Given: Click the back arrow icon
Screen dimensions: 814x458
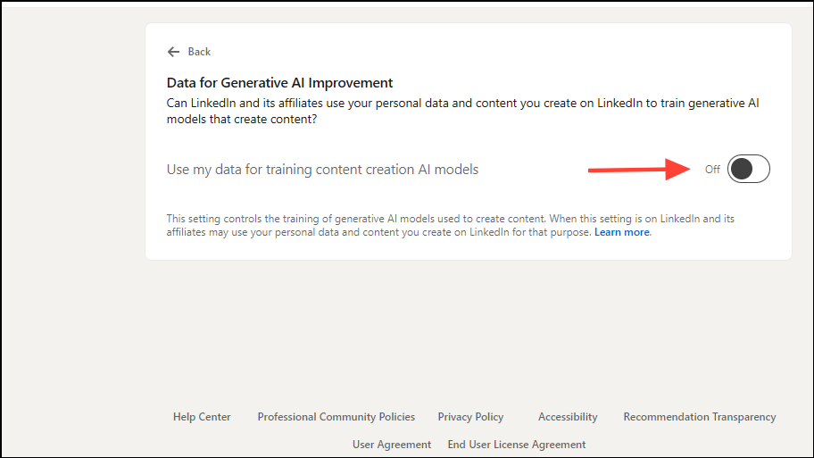Looking at the screenshot, I should coord(173,52).
